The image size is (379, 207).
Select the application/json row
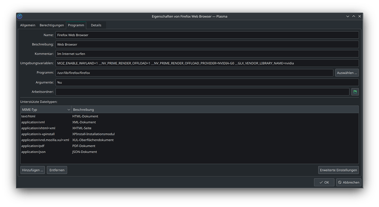(189, 152)
